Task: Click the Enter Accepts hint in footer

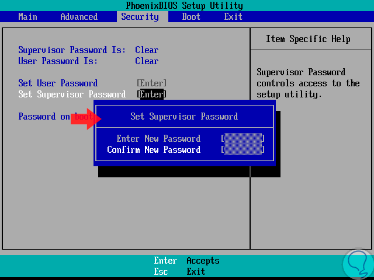Action: point(186,261)
